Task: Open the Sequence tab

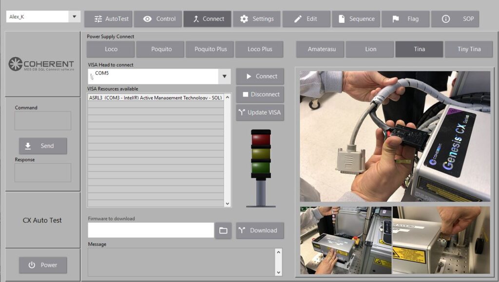Action: (356, 19)
